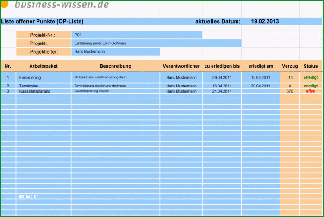Click the 'Terminplan' work package cell
Screen dimensions: 324x217
[44, 86]
